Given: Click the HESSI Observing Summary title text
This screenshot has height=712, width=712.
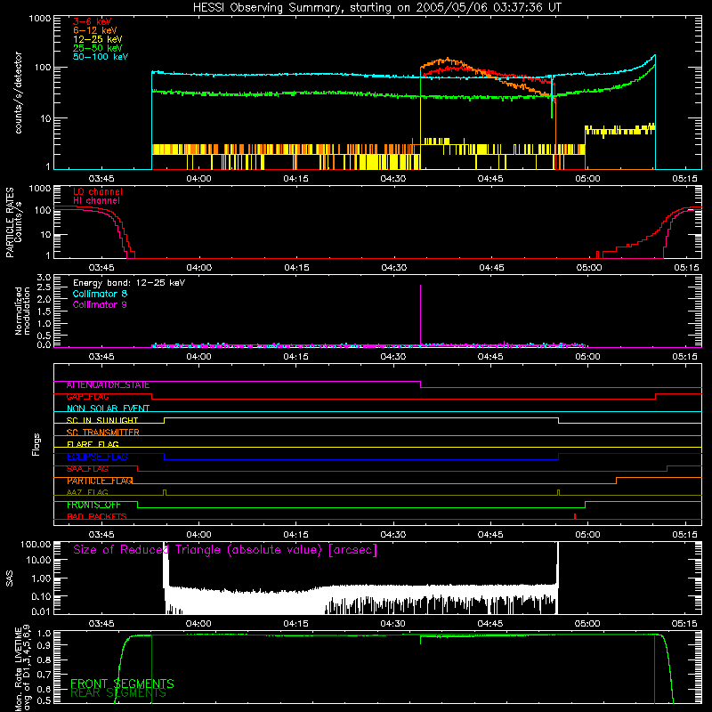Looking at the screenshot, I should click(x=377, y=8).
